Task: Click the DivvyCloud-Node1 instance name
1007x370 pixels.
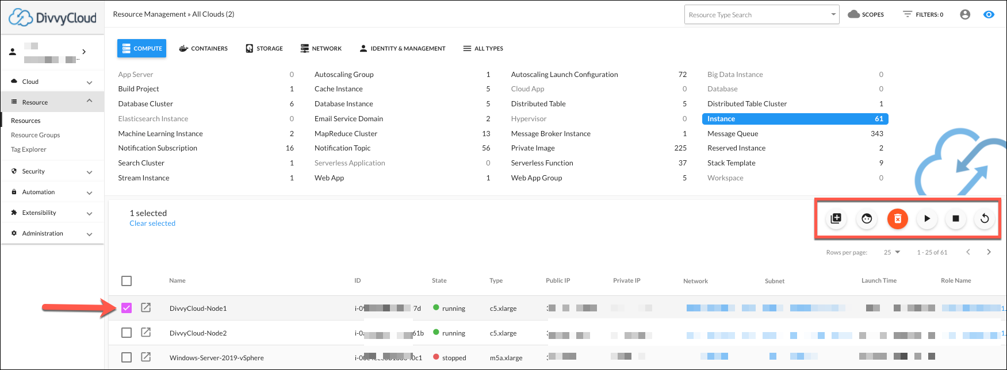Action: click(198, 309)
